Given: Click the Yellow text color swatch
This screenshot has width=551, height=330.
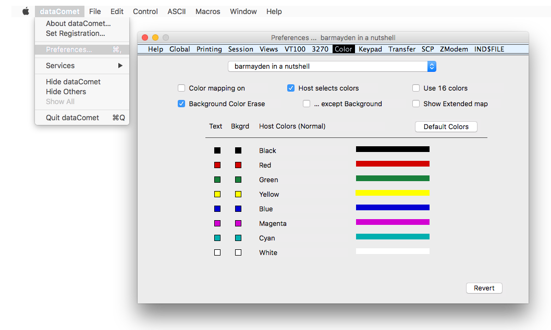Looking at the screenshot, I should point(217,194).
